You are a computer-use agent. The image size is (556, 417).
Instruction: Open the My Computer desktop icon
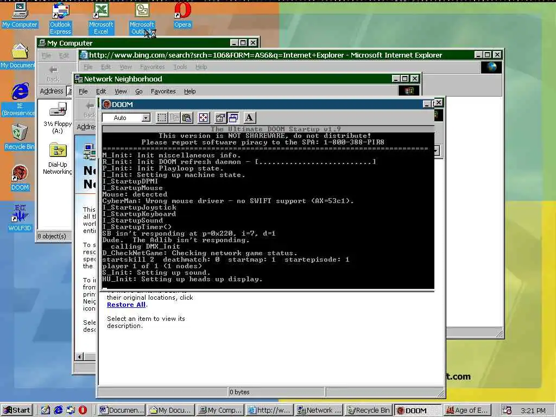20,16
